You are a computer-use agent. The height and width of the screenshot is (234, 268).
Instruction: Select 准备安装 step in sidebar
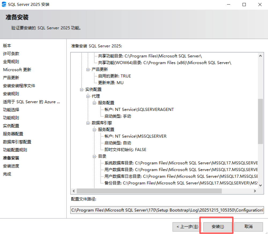(x=11, y=158)
